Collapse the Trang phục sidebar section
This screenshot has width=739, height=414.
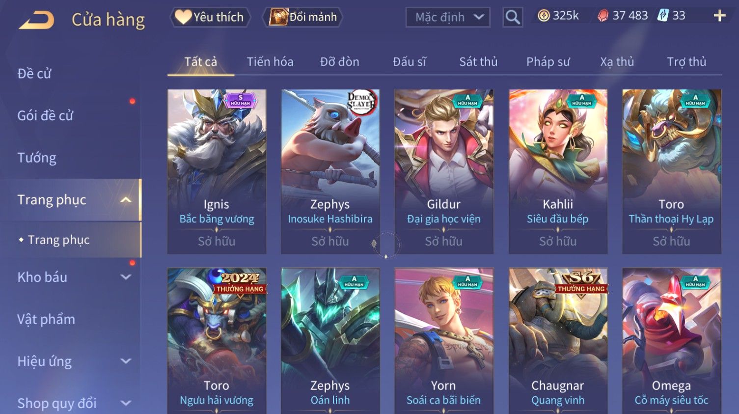pyautogui.click(x=126, y=200)
